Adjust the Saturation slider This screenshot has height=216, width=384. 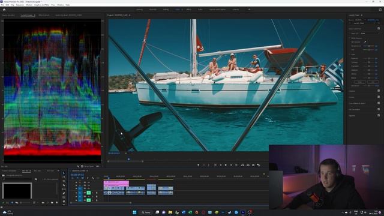pos(369,86)
